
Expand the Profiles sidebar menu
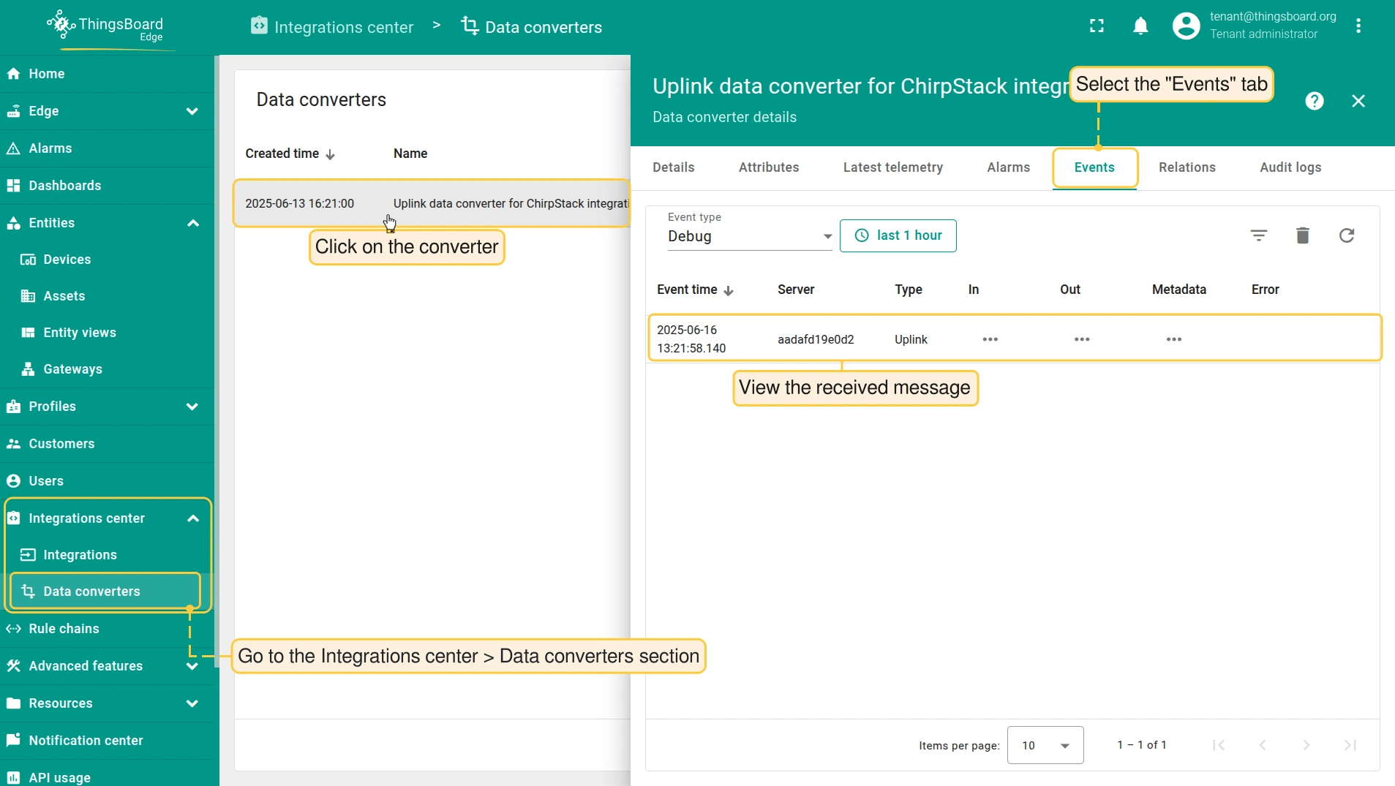coord(192,407)
